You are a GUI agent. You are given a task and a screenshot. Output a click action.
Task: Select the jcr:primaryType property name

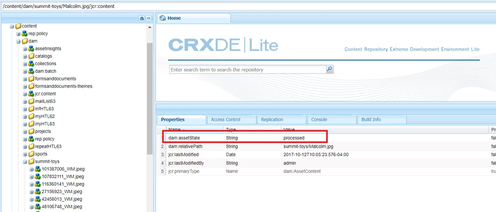(x=184, y=171)
